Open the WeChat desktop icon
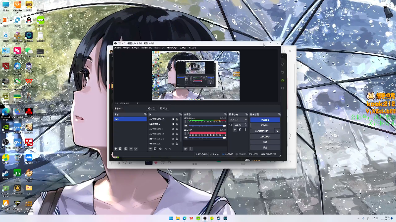The height and width of the screenshot is (222, 396). tap(29, 51)
